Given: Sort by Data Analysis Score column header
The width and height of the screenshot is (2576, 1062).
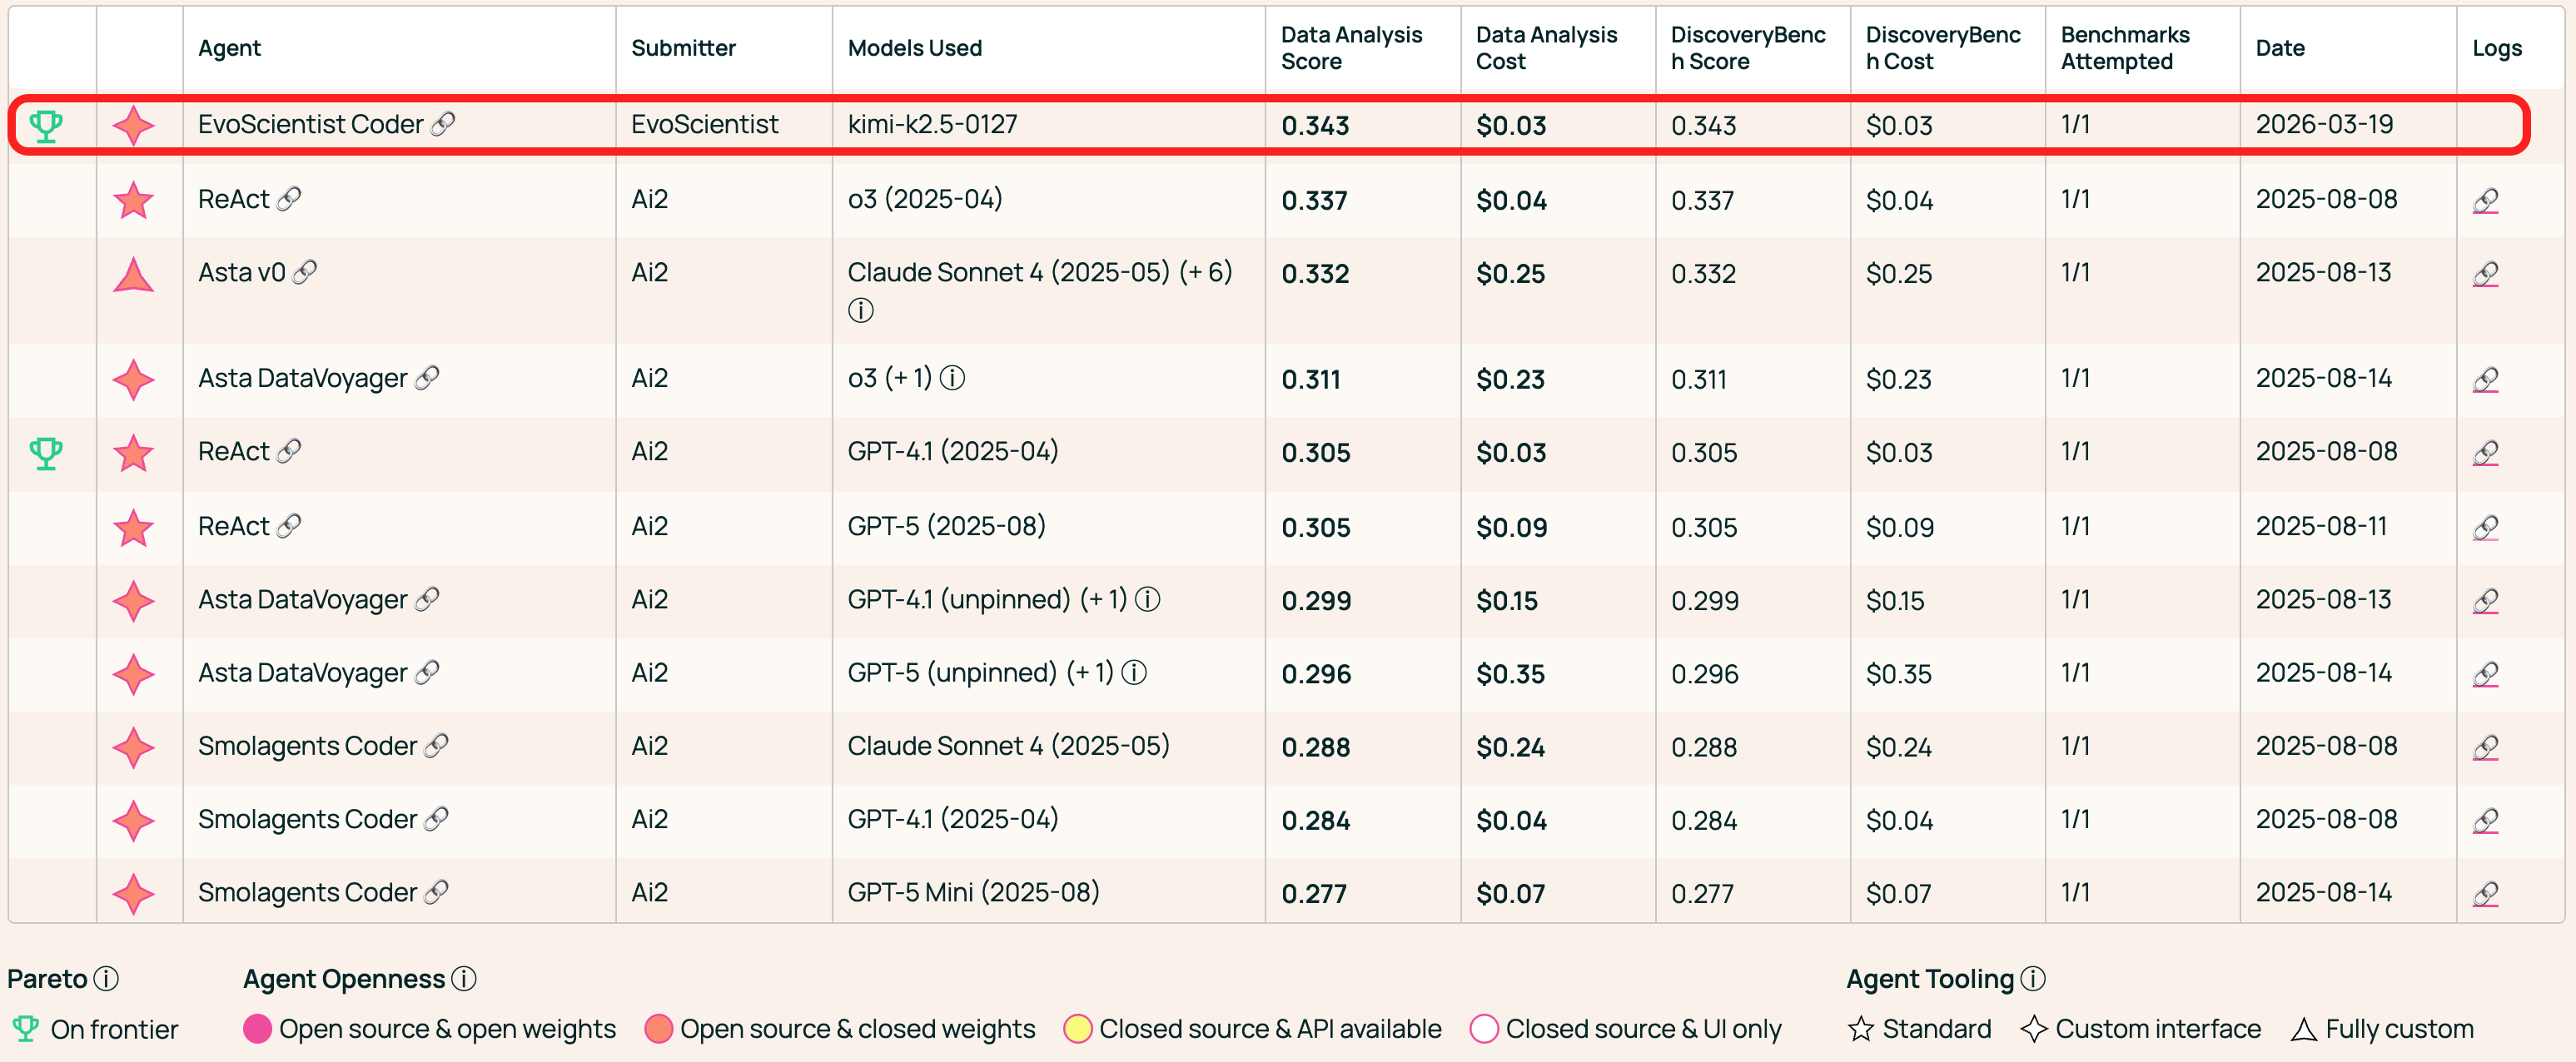Looking at the screenshot, I should (x=1350, y=48).
